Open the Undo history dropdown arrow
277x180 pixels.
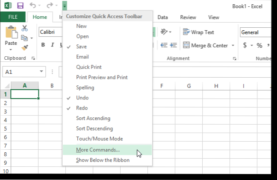(39, 6)
